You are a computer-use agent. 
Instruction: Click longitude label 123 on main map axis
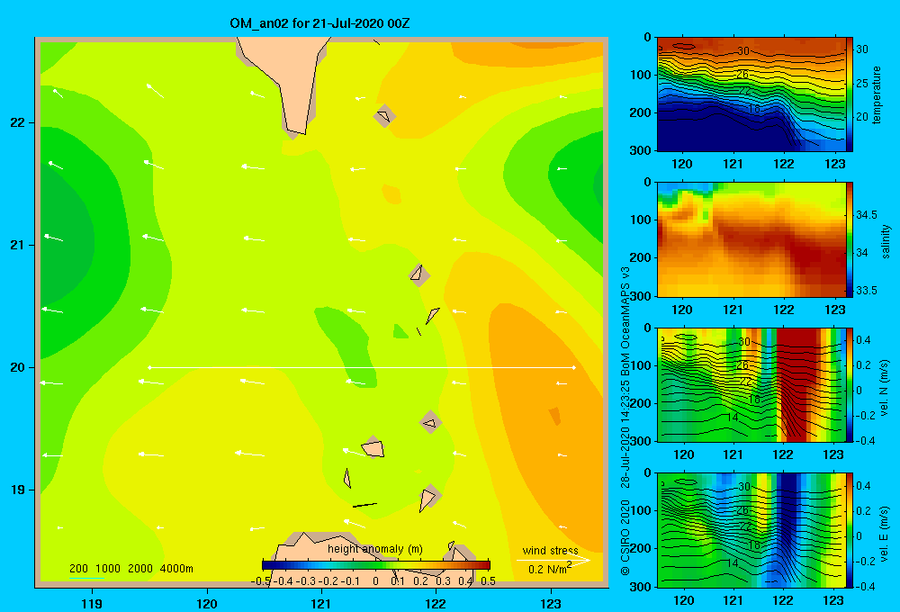tap(551, 603)
